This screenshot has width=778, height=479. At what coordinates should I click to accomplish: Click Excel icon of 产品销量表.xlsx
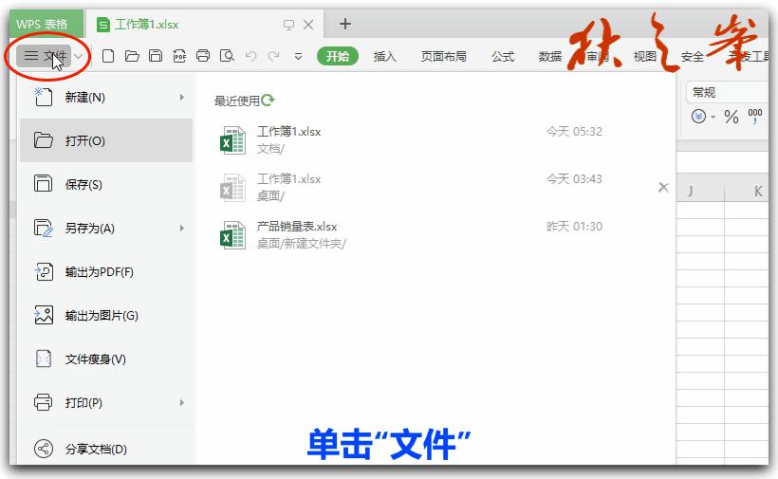[232, 235]
